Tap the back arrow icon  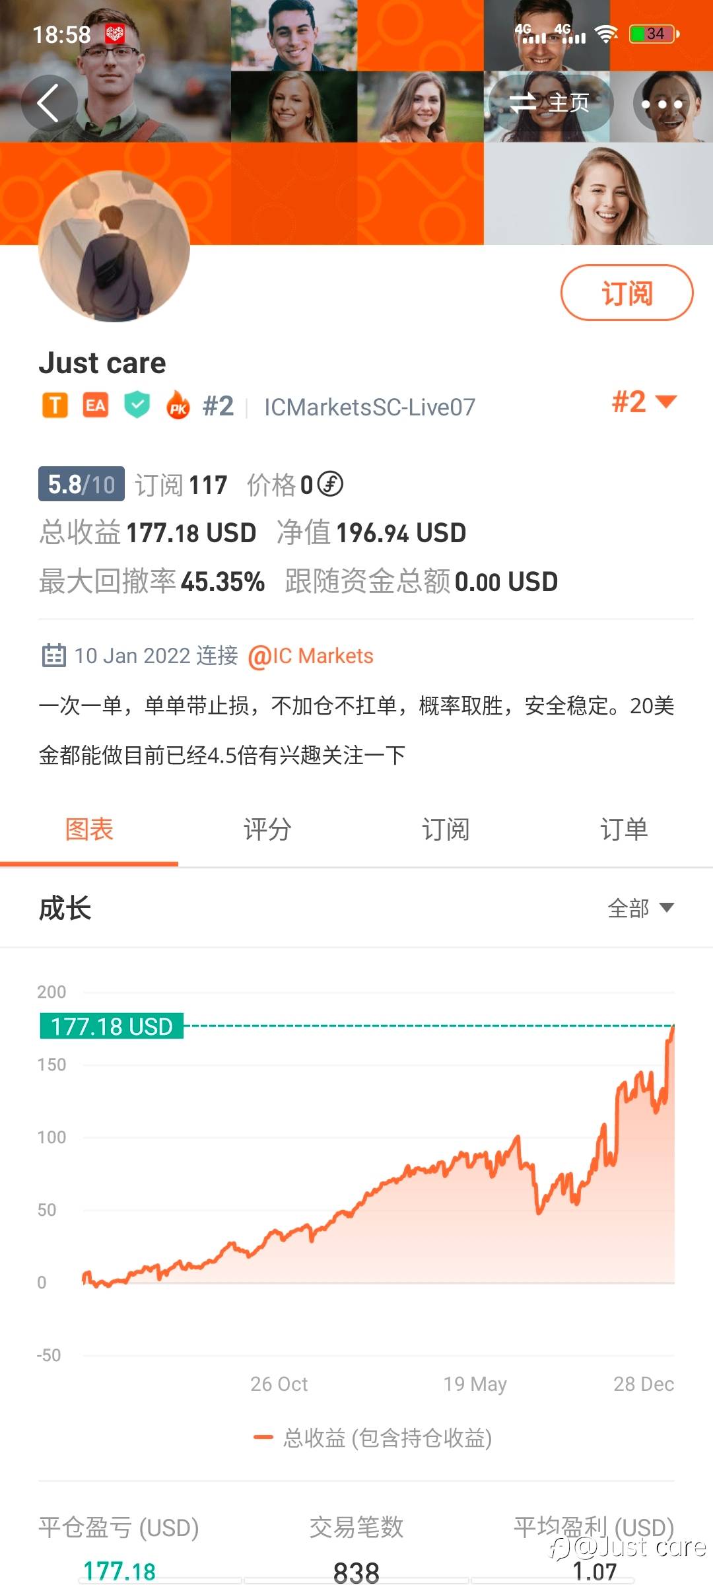click(x=48, y=103)
